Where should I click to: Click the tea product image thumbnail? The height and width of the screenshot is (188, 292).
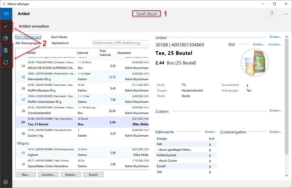[255, 62]
